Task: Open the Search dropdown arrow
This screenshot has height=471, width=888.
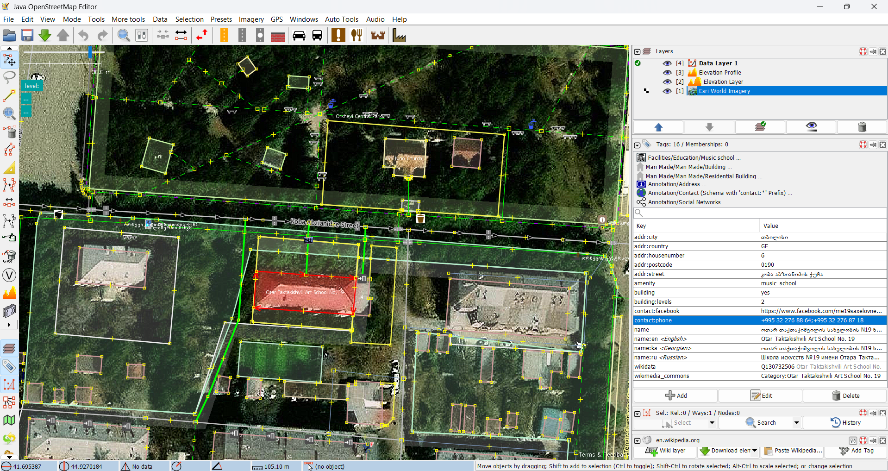Action: pyautogui.click(x=796, y=423)
